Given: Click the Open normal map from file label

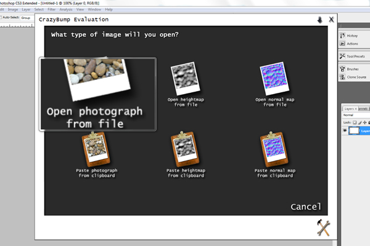Looking at the screenshot, I should (x=275, y=102).
